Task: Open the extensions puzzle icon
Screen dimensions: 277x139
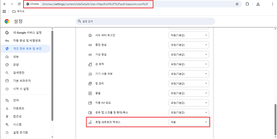Action: tap(247, 4)
